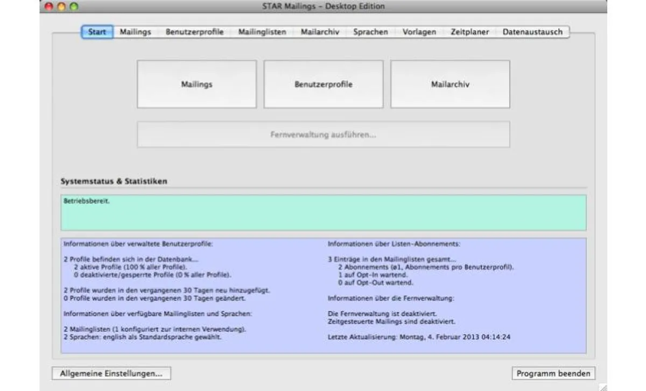Switch to the Mailarchiv tab
646x391 pixels.
click(320, 32)
